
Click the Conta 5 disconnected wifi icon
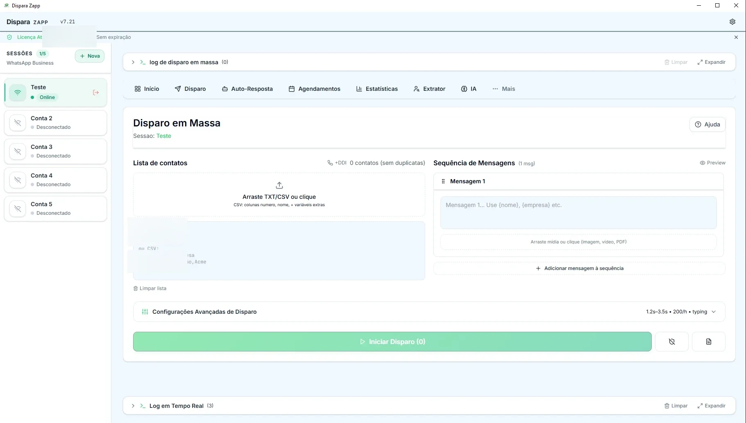[x=18, y=209]
